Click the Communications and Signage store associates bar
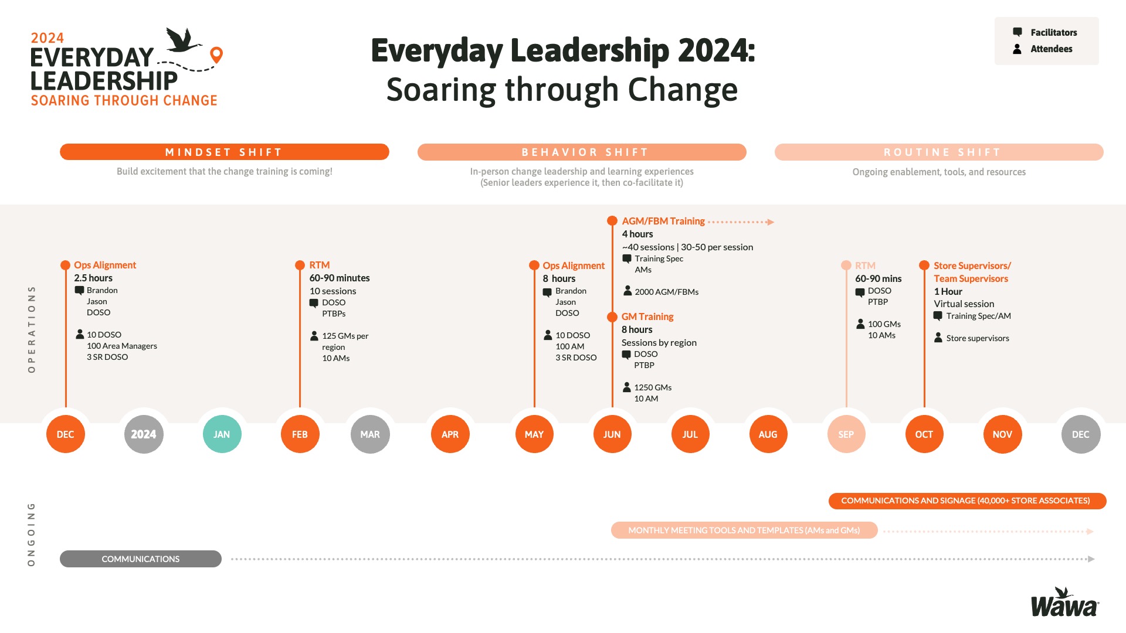 (x=966, y=501)
